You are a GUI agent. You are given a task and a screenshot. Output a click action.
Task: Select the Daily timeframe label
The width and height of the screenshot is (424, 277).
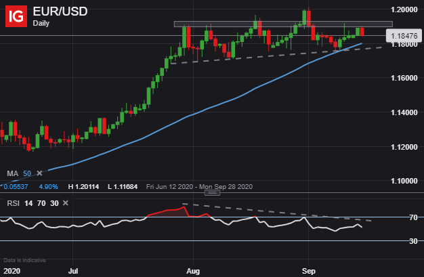point(41,23)
